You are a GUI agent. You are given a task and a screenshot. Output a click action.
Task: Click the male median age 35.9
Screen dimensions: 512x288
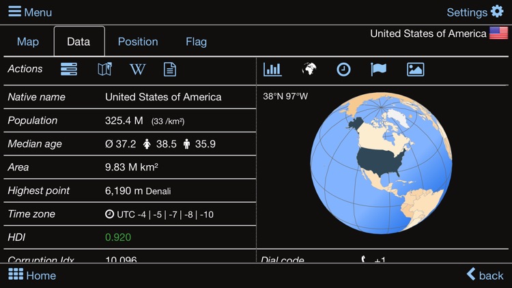pos(205,144)
